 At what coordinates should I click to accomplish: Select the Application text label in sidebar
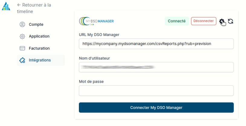39,36
